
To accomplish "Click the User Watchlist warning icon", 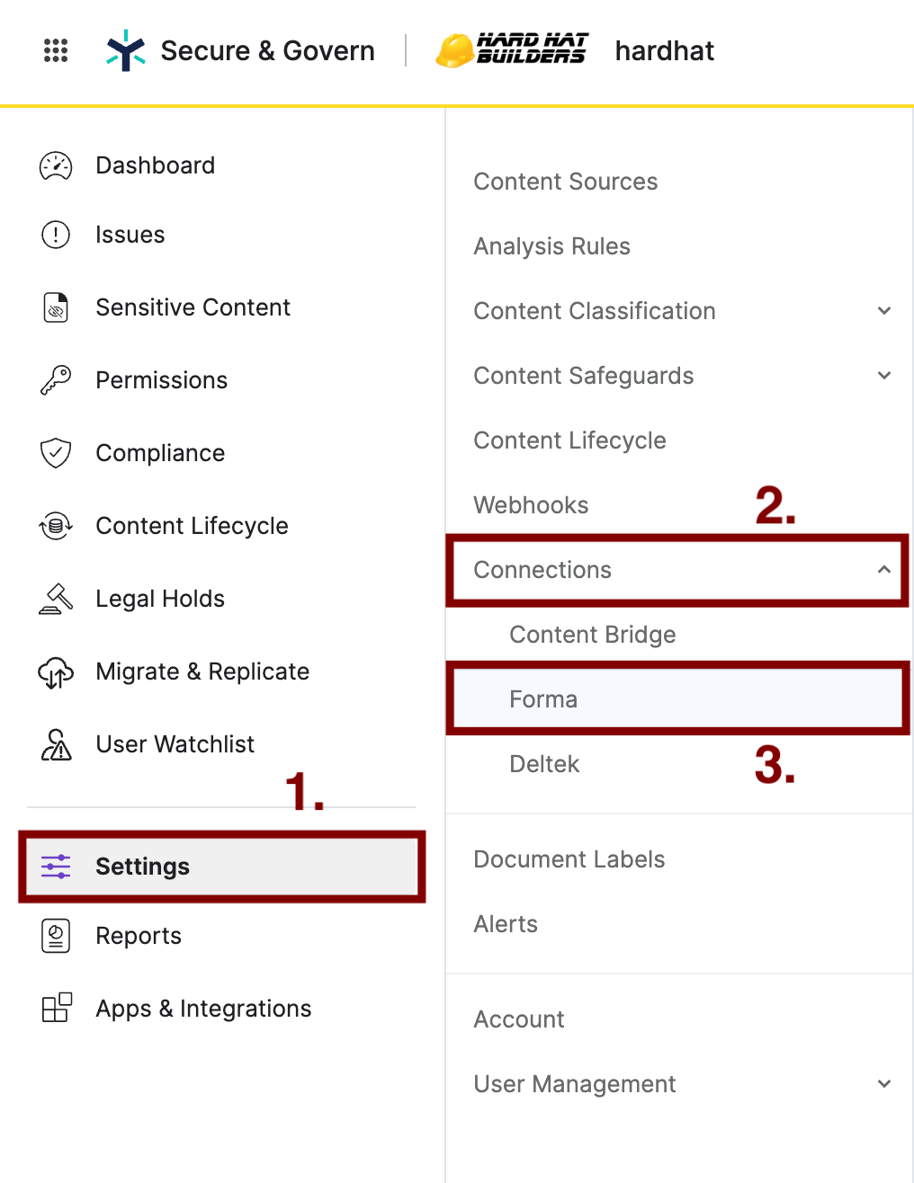I will pos(56,744).
